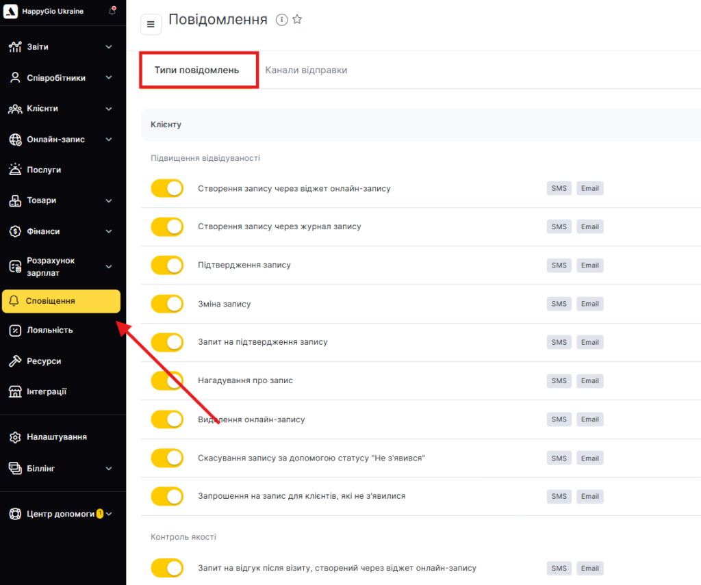Select Сповіщення highlighted sidebar item
The image size is (701, 585).
pyautogui.click(x=62, y=301)
